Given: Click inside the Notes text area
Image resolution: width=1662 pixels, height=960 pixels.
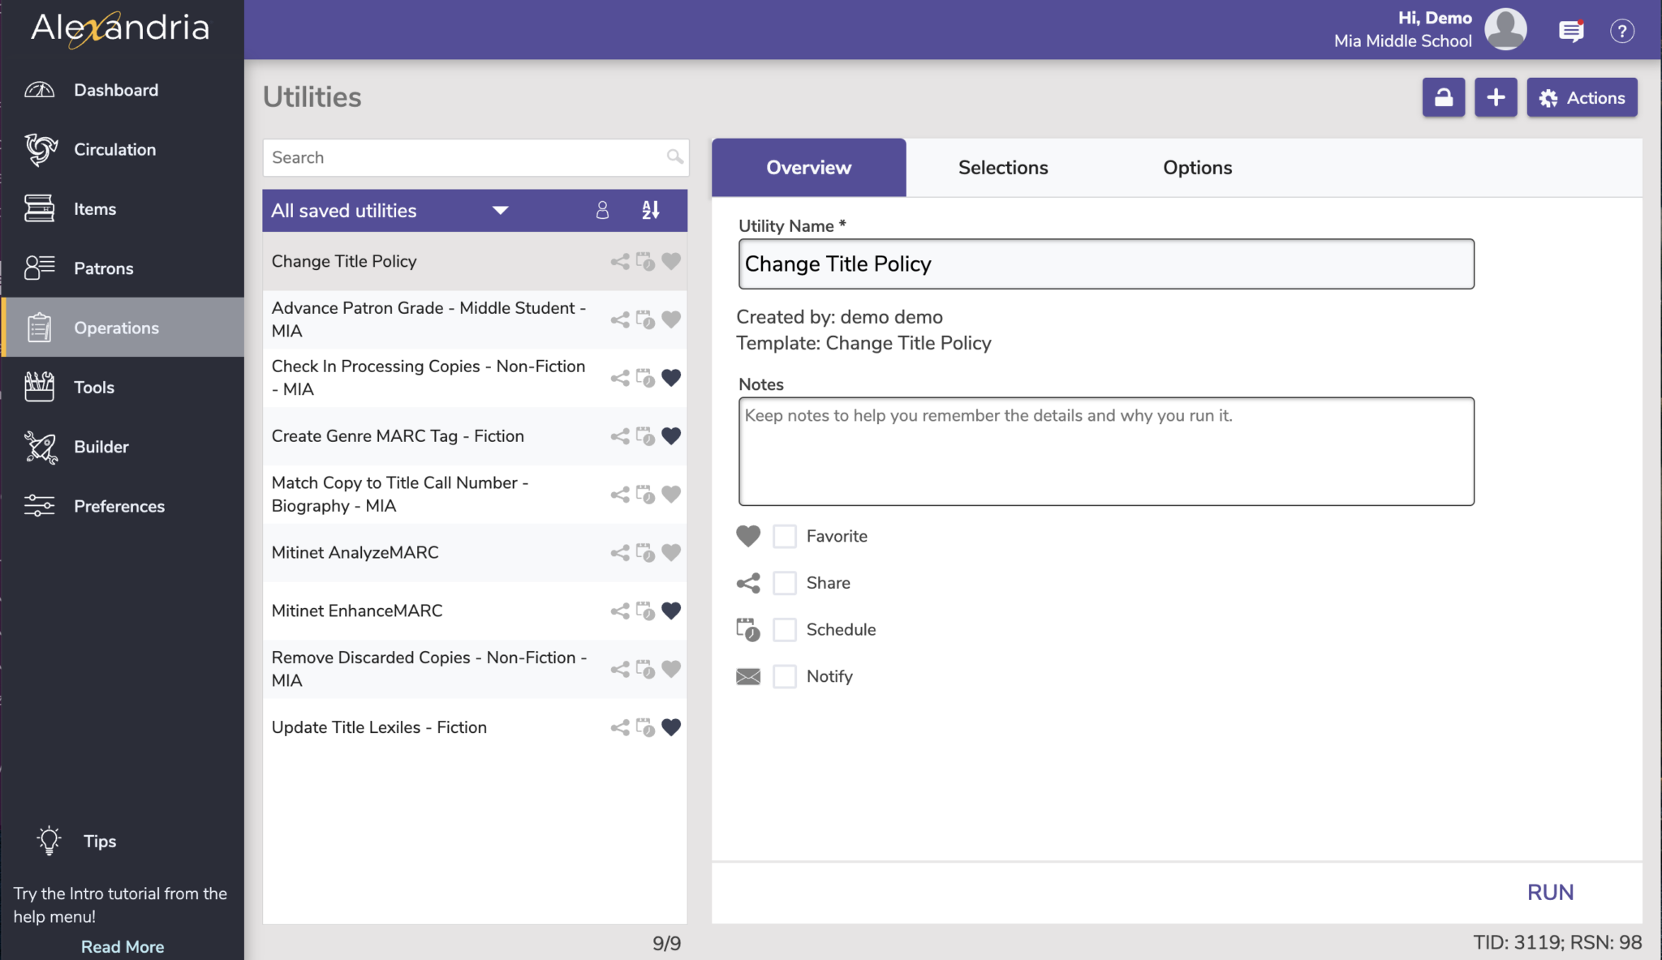Looking at the screenshot, I should [x=1105, y=451].
